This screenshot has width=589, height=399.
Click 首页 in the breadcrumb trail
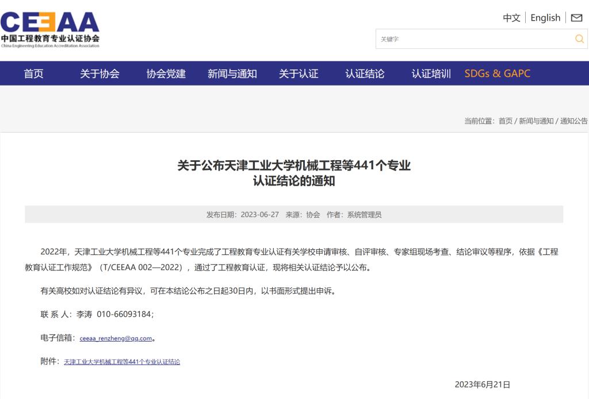click(x=505, y=121)
